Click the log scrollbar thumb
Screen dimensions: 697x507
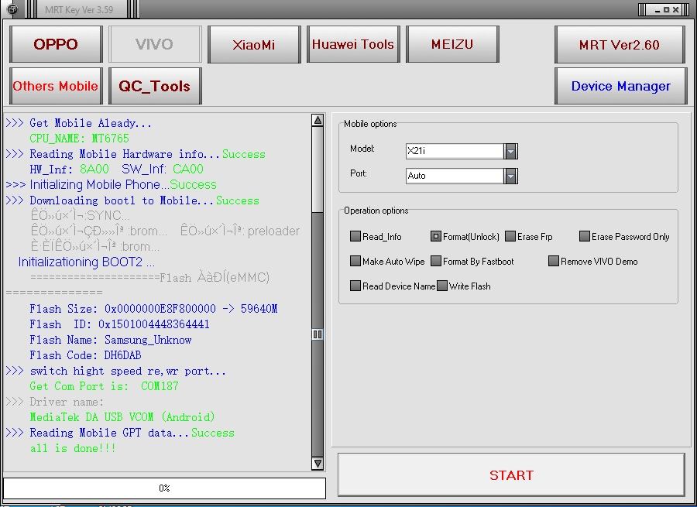318,334
